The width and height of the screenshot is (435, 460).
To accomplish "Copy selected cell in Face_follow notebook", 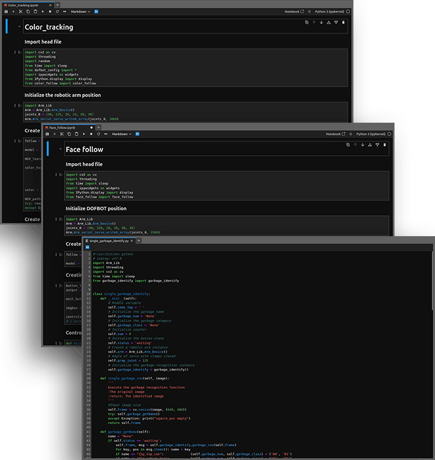I will pos(69,134).
